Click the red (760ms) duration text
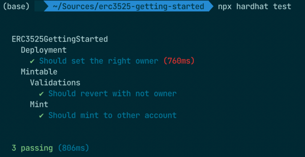The width and height of the screenshot is (305, 157). 179,61
